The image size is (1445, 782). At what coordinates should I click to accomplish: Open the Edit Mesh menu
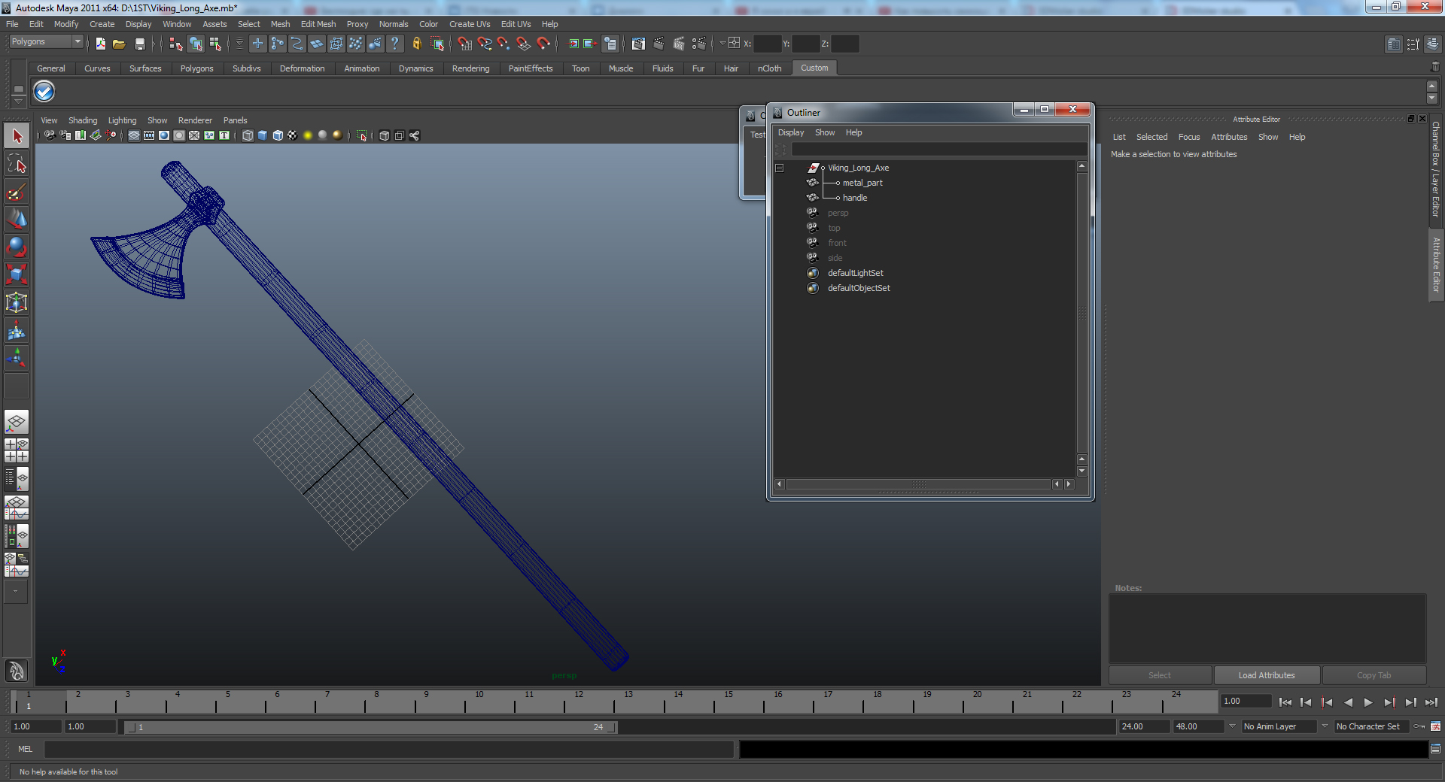click(x=318, y=24)
